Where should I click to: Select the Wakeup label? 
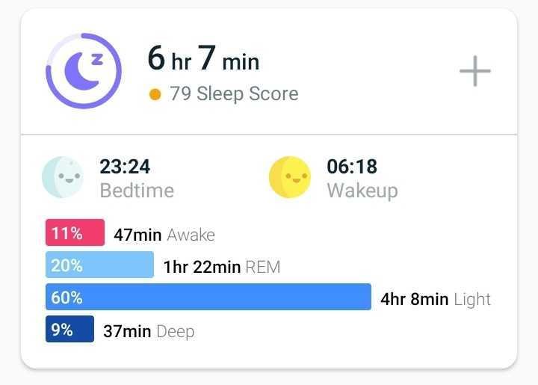362,191
